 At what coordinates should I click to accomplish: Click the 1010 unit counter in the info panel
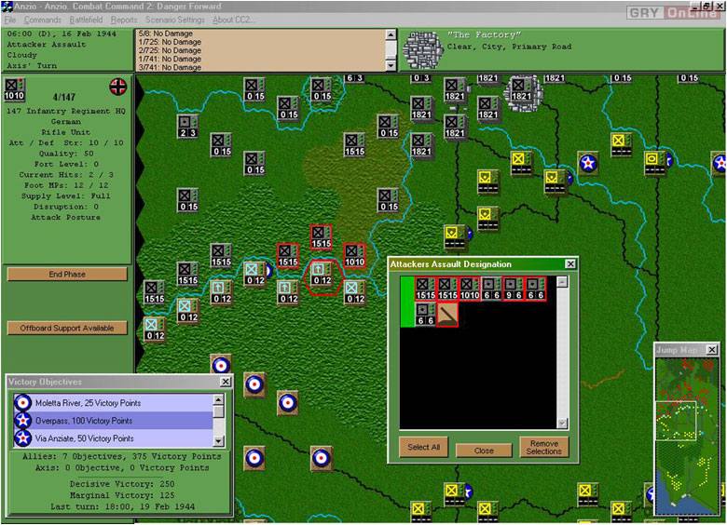(x=14, y=89)
